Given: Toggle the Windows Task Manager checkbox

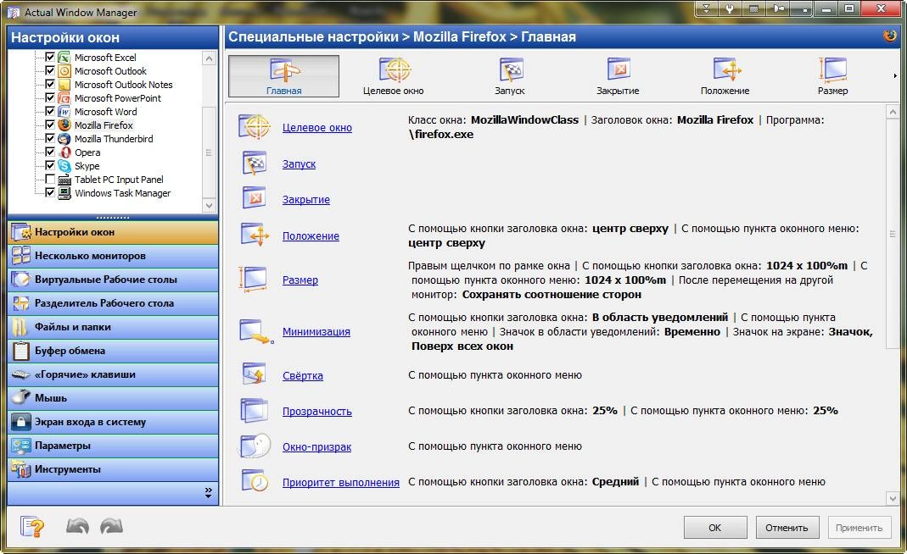Looking at the screenshot, I should coord(50,193).
